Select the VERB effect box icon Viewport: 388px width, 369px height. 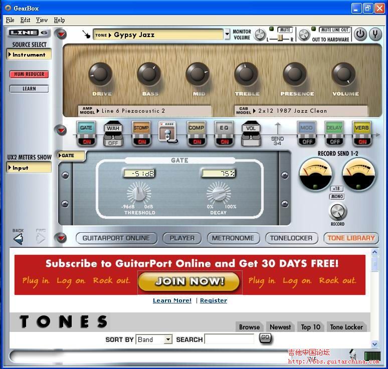point(362,128)
